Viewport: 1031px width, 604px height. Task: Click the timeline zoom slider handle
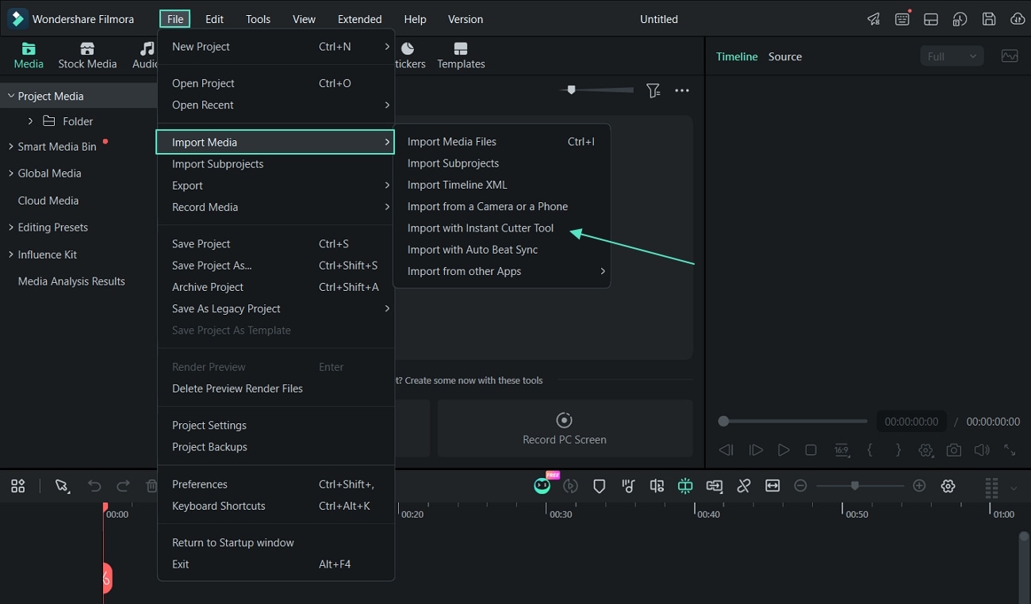854,485
